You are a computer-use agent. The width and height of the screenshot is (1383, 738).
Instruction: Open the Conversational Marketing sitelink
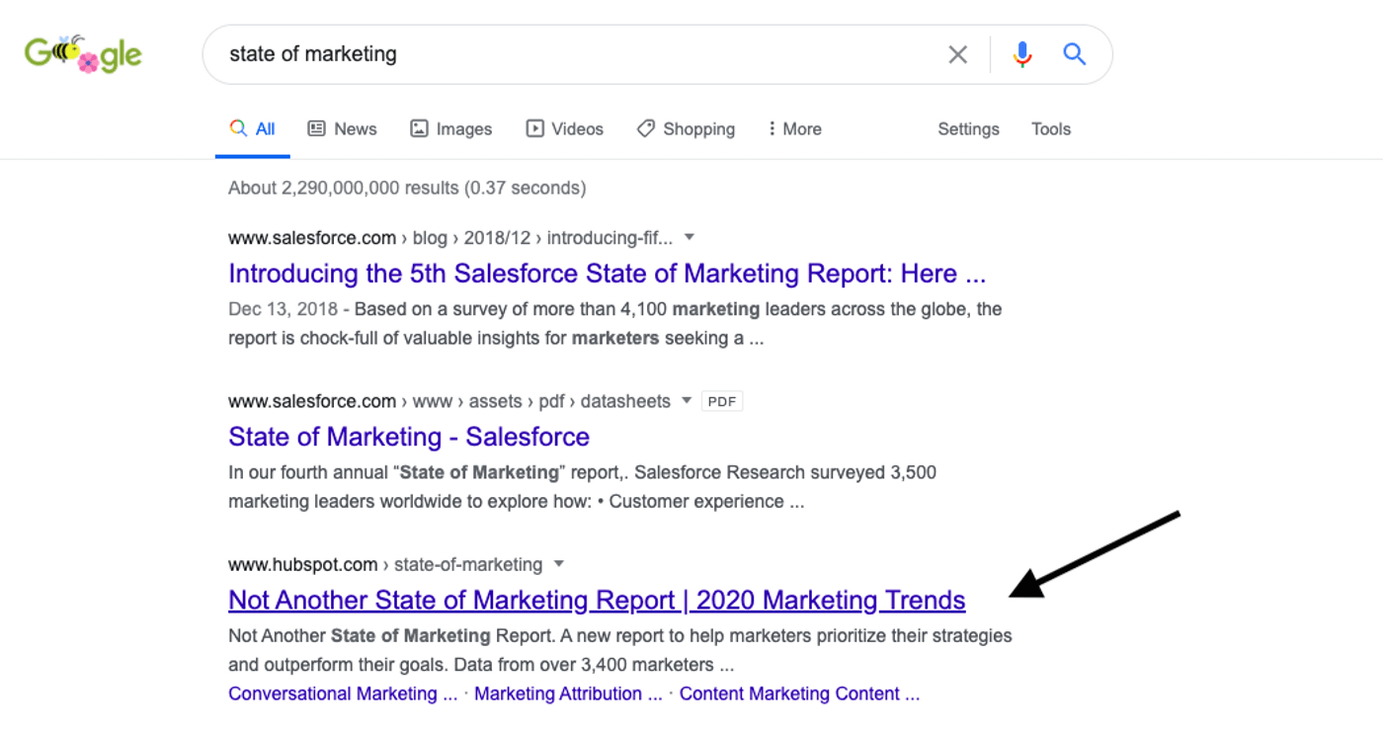coord(343,694)
